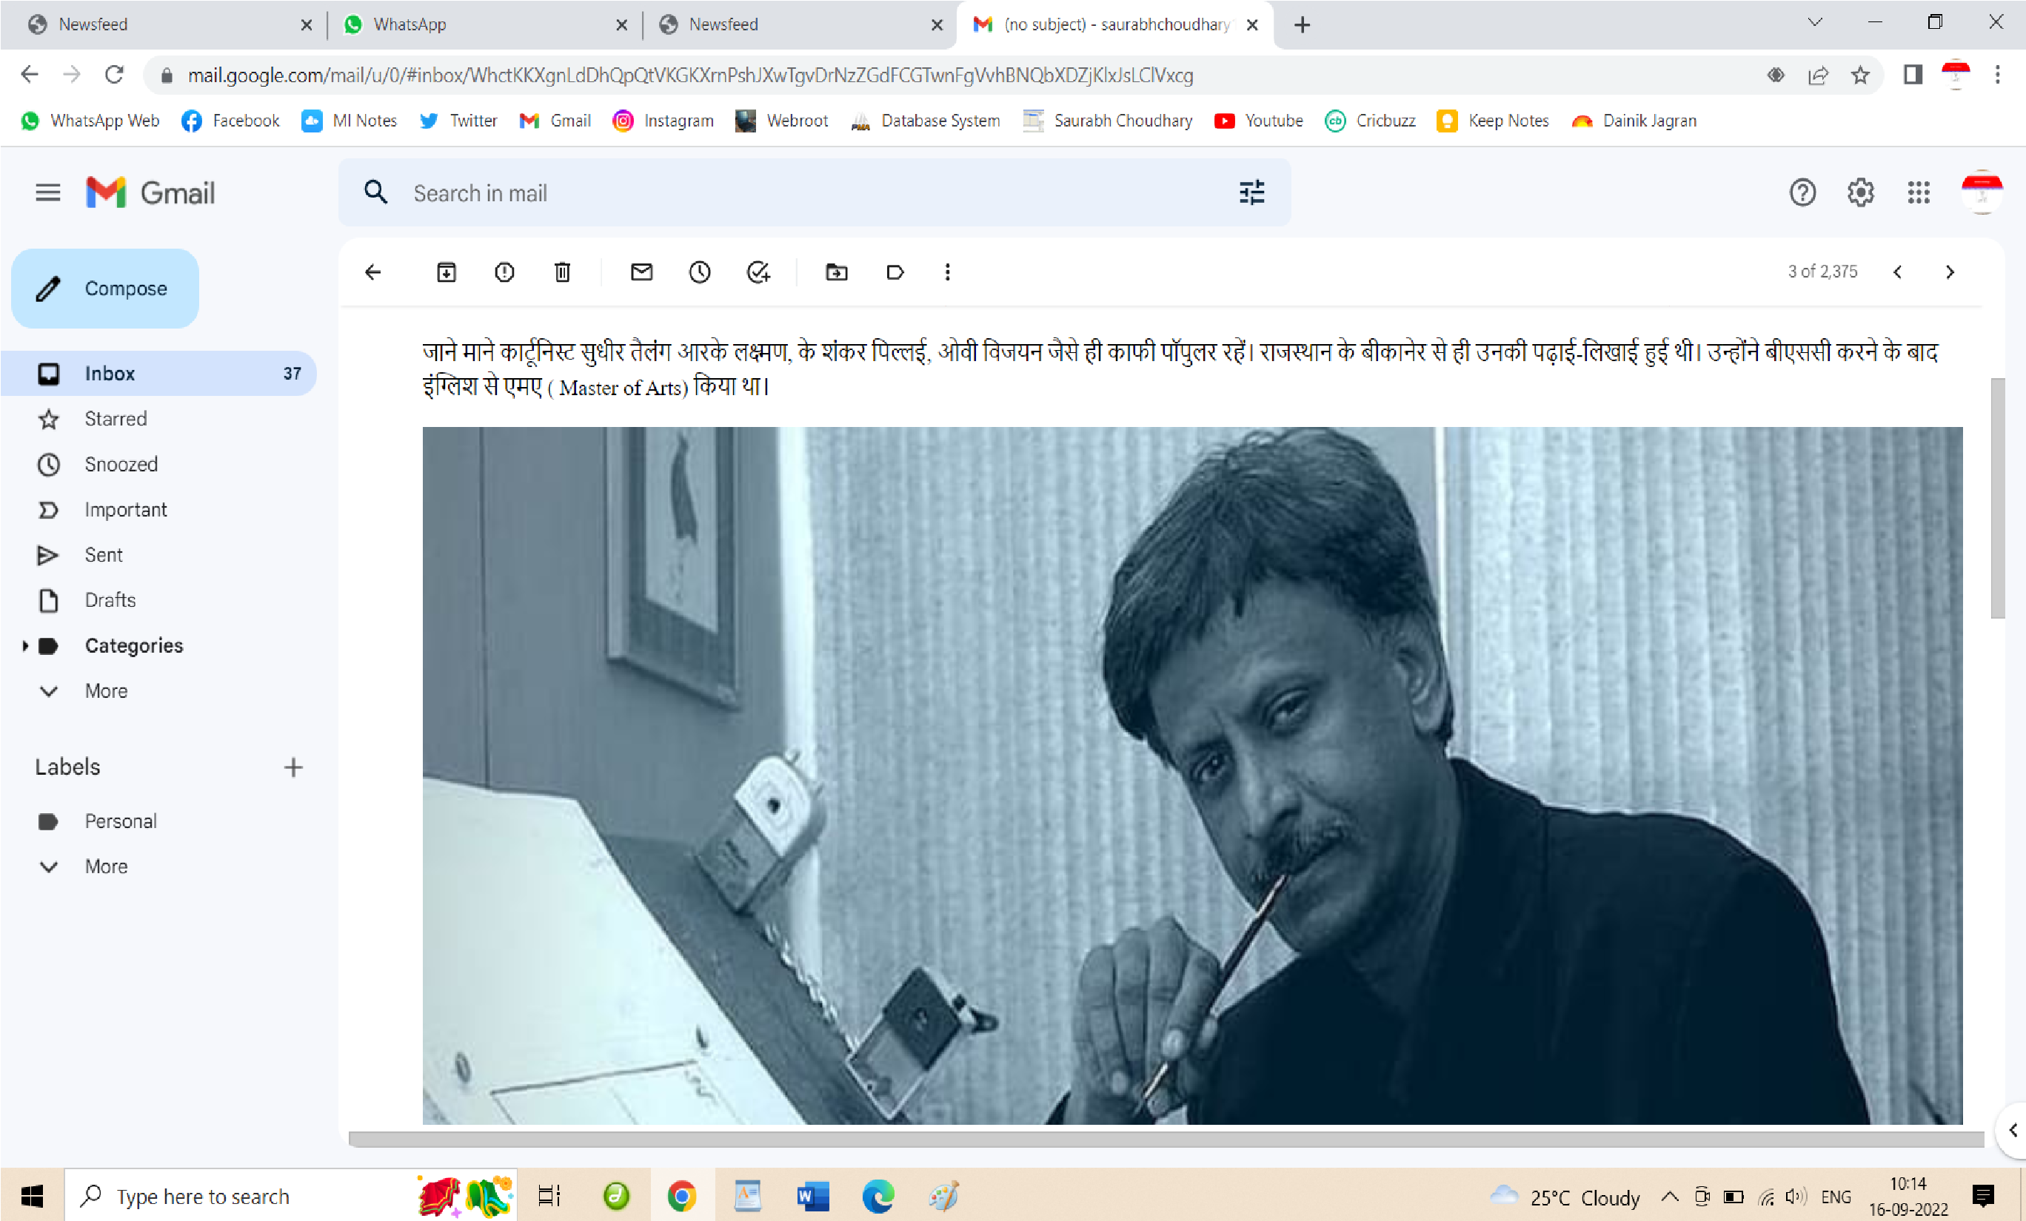Create a new label with the plus icon

click(293, 767)
